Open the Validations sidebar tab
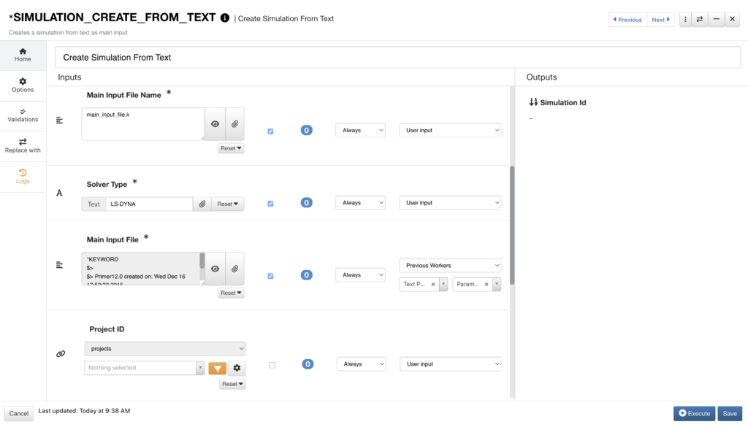Screen dimensions: 748x427 tap(23, 115)
